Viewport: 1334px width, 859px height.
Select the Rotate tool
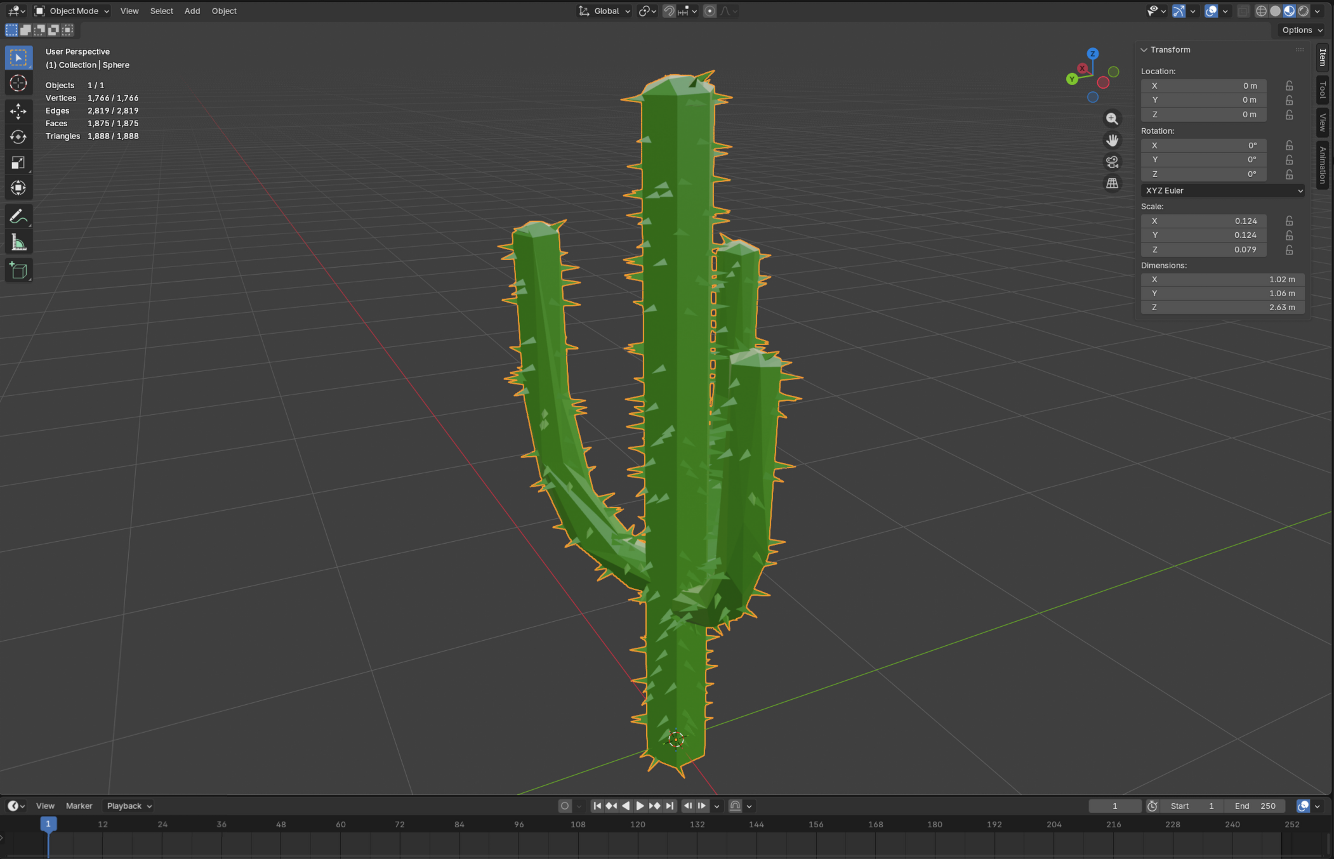click(x=18, y=137)
